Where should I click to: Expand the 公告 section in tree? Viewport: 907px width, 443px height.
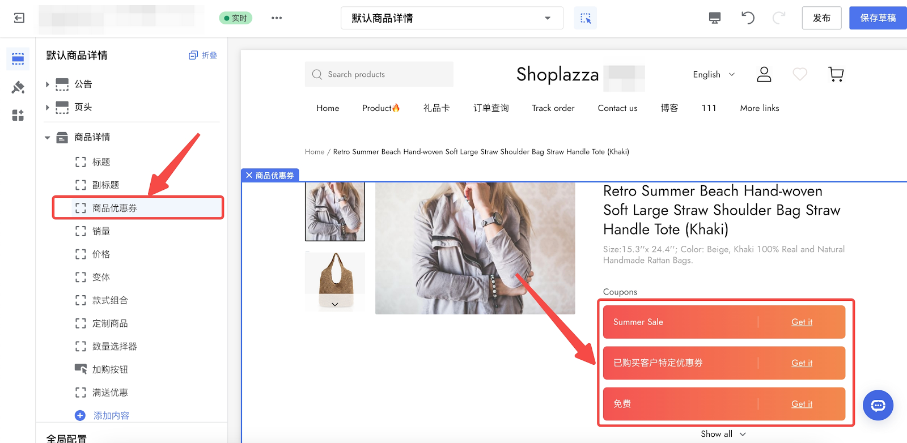tap(48, 84)
